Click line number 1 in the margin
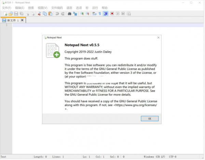This screenshot has width=205, height=160. tap(6, 25)
